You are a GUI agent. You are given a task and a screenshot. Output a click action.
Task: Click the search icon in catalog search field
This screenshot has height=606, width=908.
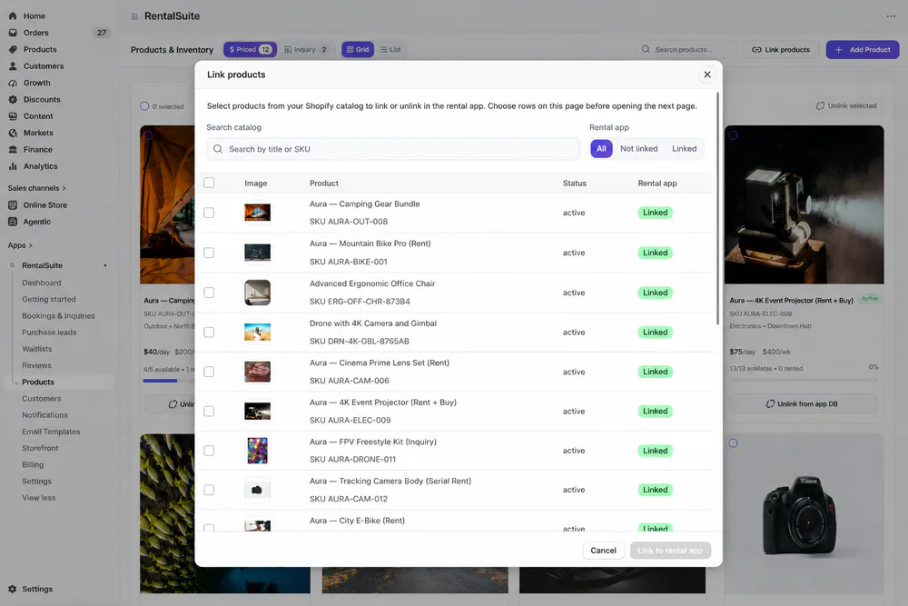click(218, 149)
